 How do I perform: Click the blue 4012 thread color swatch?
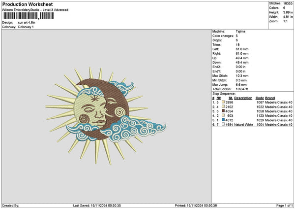224,120
